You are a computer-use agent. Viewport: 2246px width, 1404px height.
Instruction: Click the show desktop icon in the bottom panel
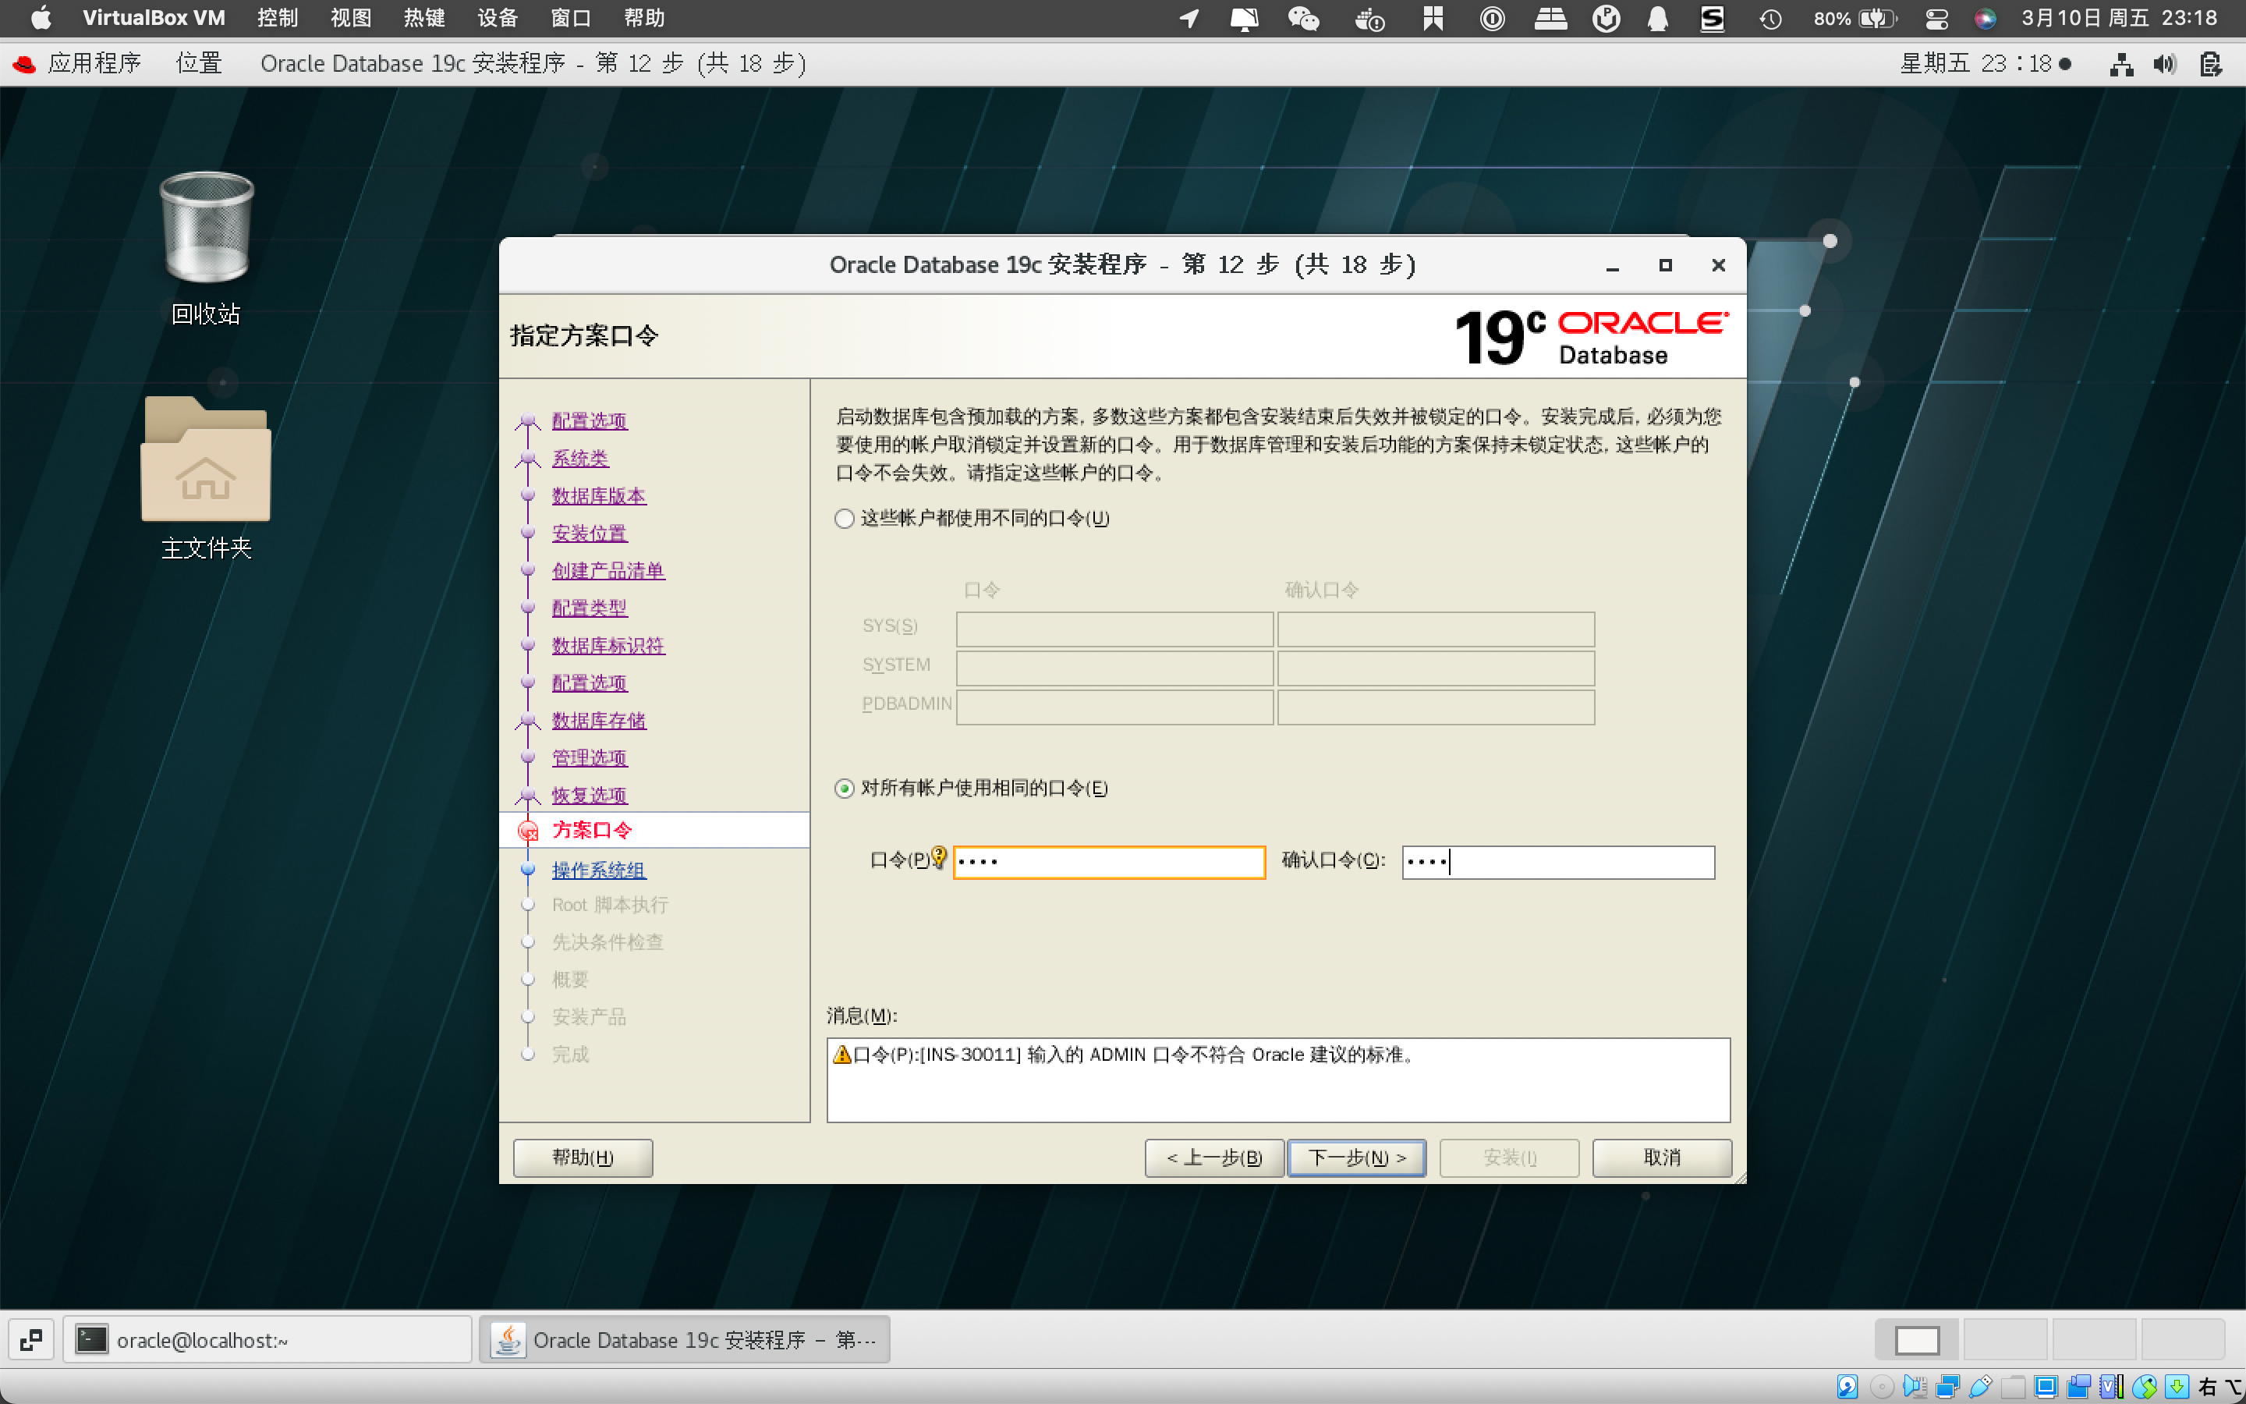tap(30, 1340)
